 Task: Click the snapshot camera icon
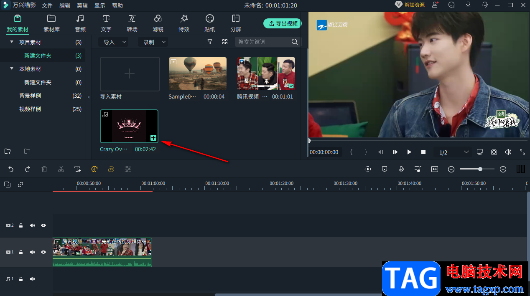[494, 152]
